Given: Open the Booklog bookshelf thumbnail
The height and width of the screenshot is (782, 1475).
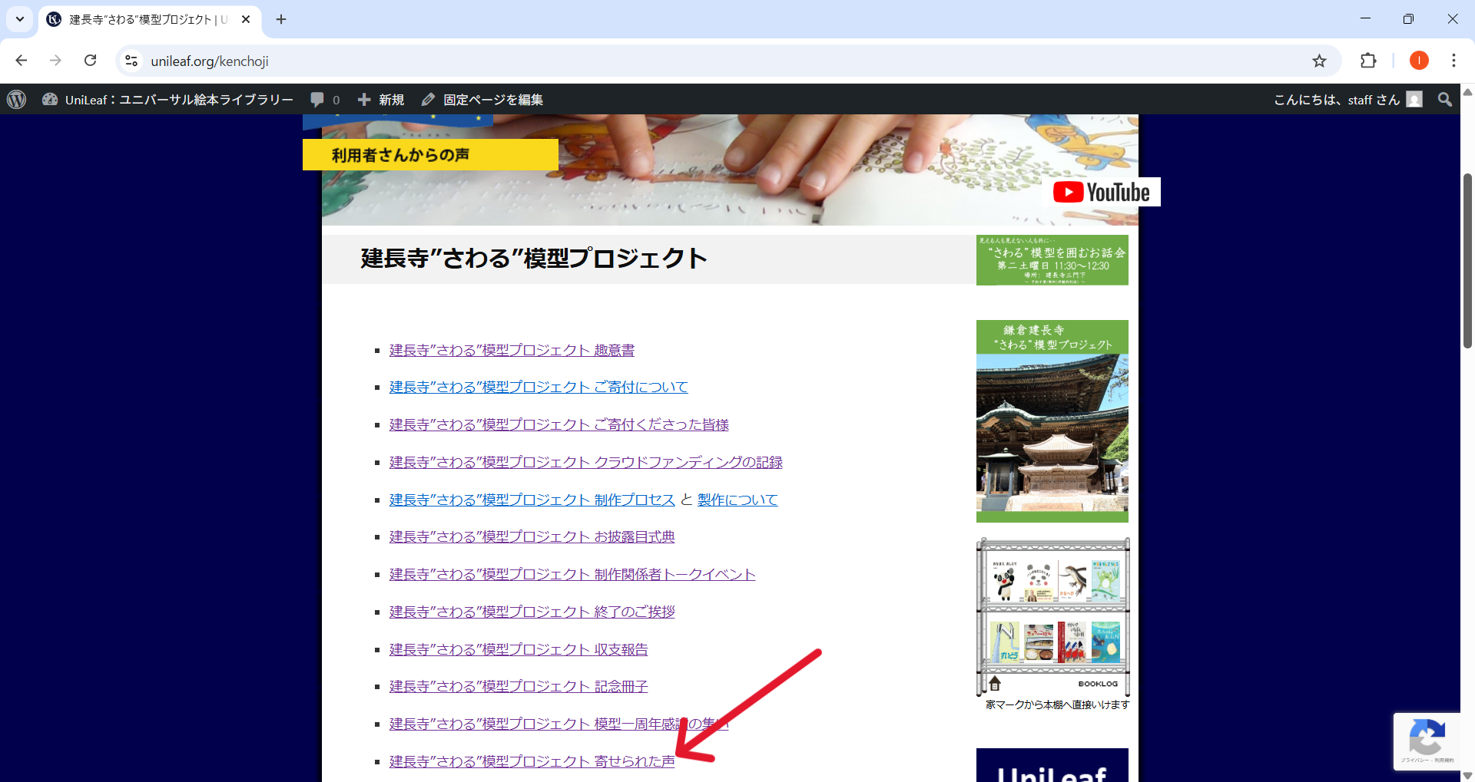Looking at the screenshot, I should click(x=1052, y=616).
